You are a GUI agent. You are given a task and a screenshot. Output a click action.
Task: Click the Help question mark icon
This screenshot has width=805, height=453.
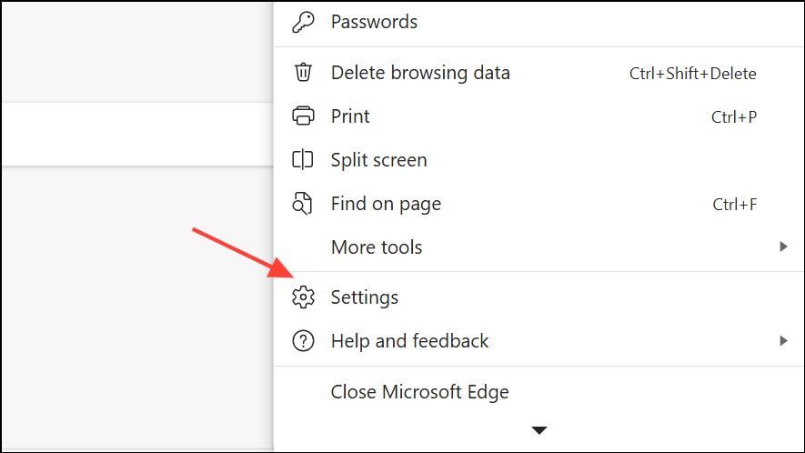coord(302,341)
